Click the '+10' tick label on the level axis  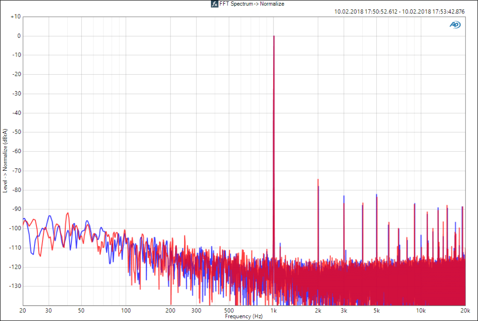pos(15,16)
